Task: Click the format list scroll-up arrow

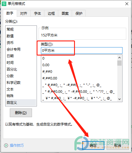Action: pos(119,58)
